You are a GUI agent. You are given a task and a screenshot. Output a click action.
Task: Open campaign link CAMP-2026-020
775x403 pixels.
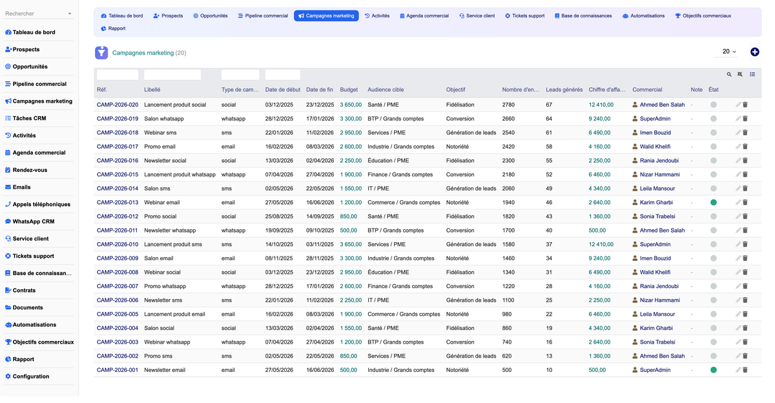pos(118,105)
